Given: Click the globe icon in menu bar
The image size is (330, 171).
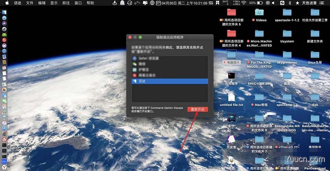Looking at the screenshot, I should click(152, 3).
